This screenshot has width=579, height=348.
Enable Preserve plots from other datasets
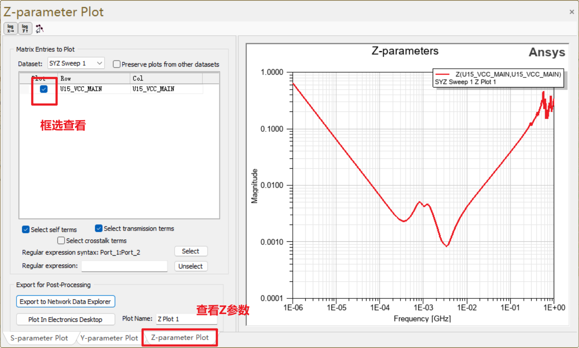[116, 64]
